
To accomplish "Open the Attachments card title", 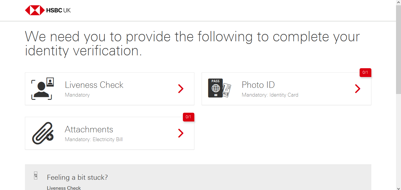I will [89, 129].
